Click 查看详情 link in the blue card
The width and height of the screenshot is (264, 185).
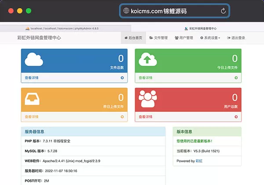tap(31, 78)
